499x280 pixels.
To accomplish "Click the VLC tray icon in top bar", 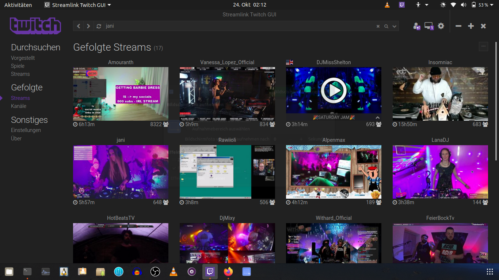I will 387,5.
